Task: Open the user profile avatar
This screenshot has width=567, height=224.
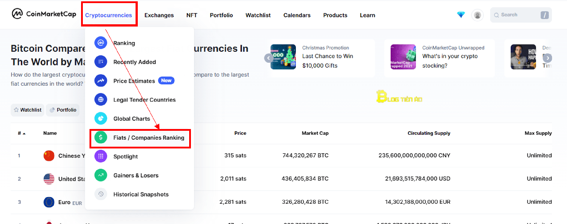Action: [x=478, y=15]
